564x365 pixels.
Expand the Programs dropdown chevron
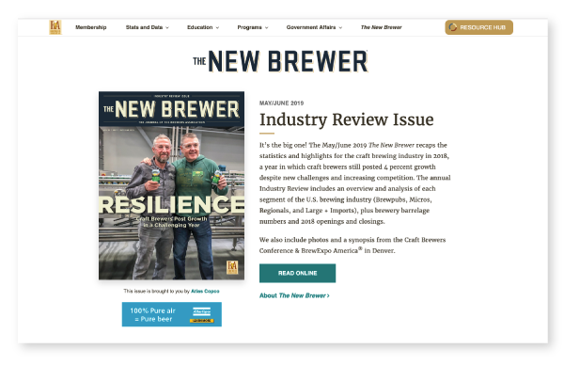(267, 27)
